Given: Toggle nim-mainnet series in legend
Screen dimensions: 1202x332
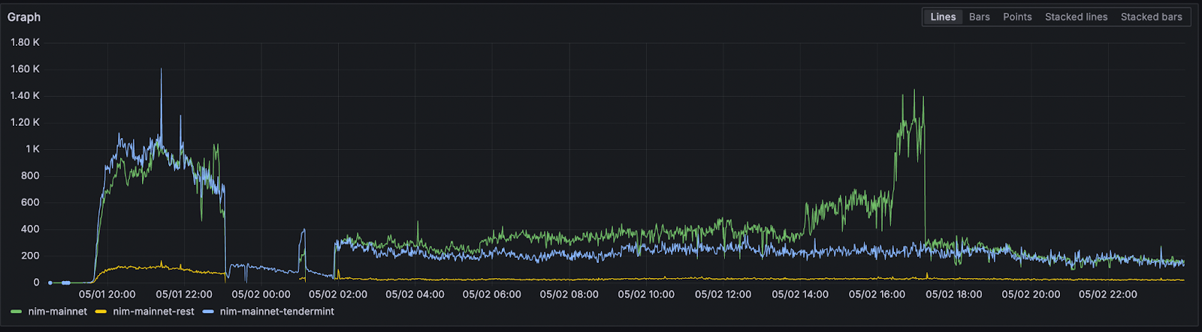Looking at the screenshot, I should pos(58,311).
